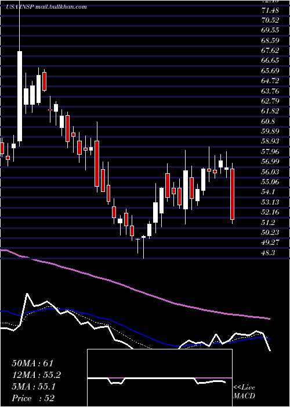The width and height of the screenshot is (290, 407).
Task: Select the tall white candle reaching 67.62
Action: (20, 96)
